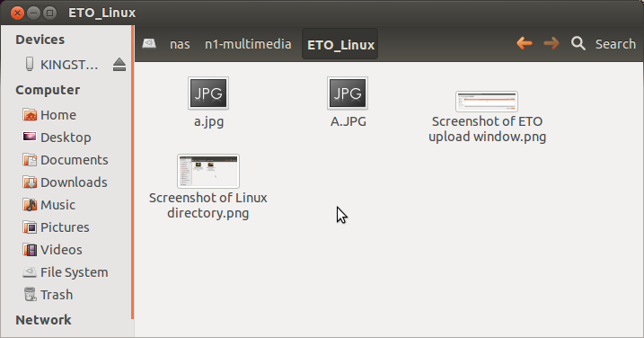The height and width of the screenshot is (338, 644).
Task: Open n1-multimedia in the path bar
Action: pyautogui.click(x=248, y=44)
